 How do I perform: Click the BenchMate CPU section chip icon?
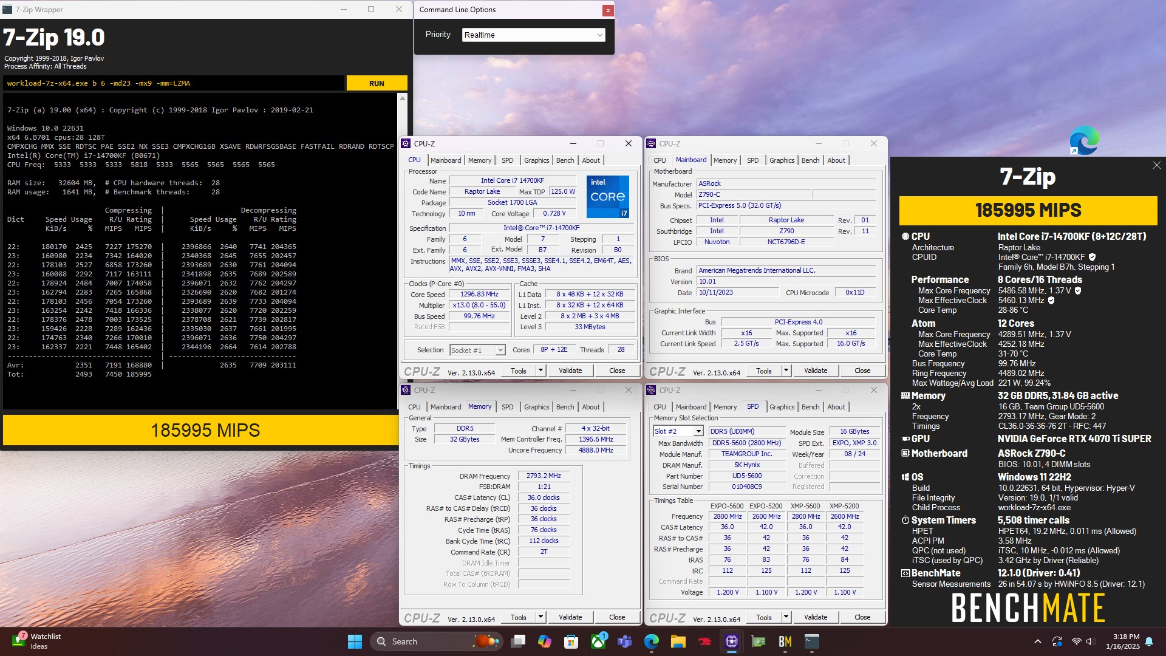(905, 236)
